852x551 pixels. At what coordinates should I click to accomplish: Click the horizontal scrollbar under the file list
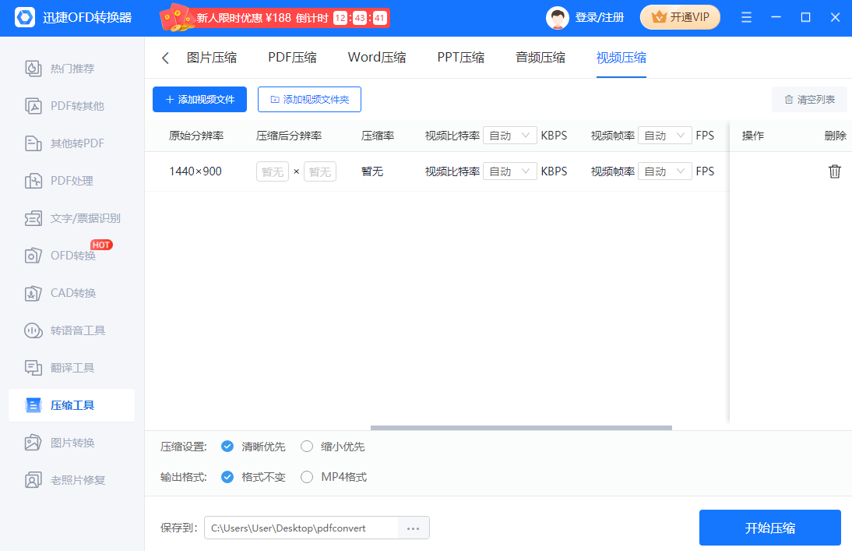(x=521, y=428)
